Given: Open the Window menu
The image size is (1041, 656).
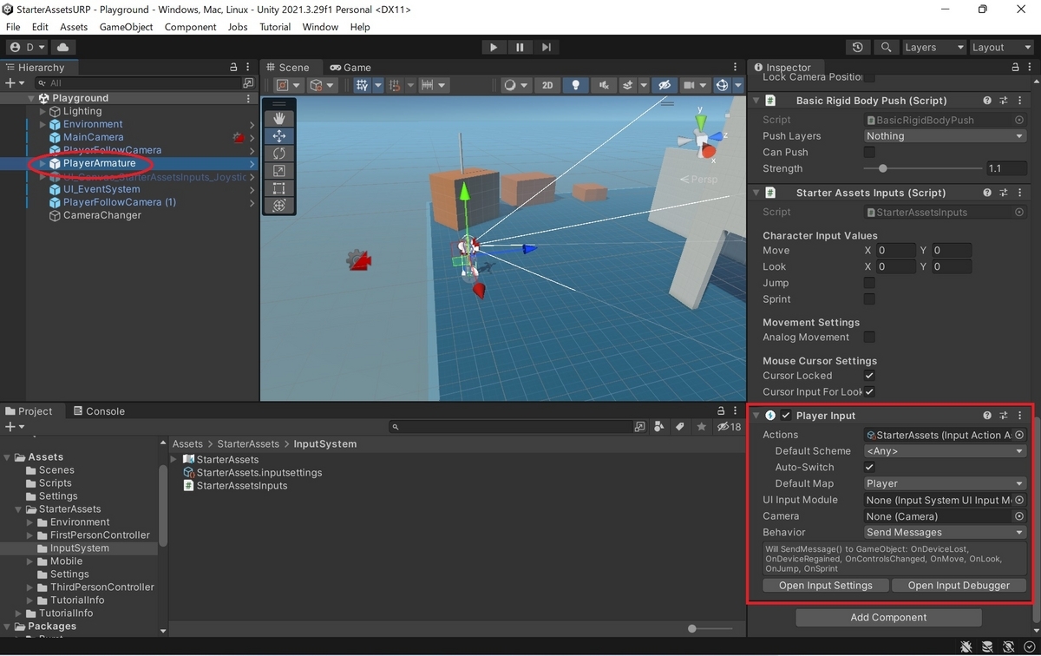Looking at the screenshot, I should [x=320, y=27].
